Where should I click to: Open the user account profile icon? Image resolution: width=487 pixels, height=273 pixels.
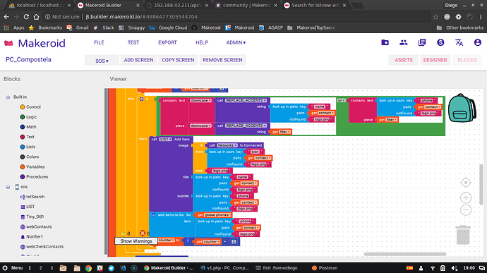(x=477, y=42)
